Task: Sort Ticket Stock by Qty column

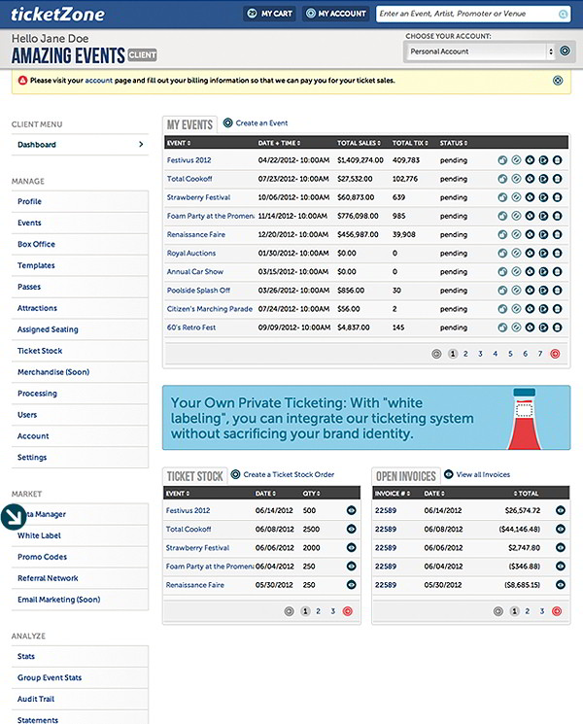Action: tap(312, 493)
